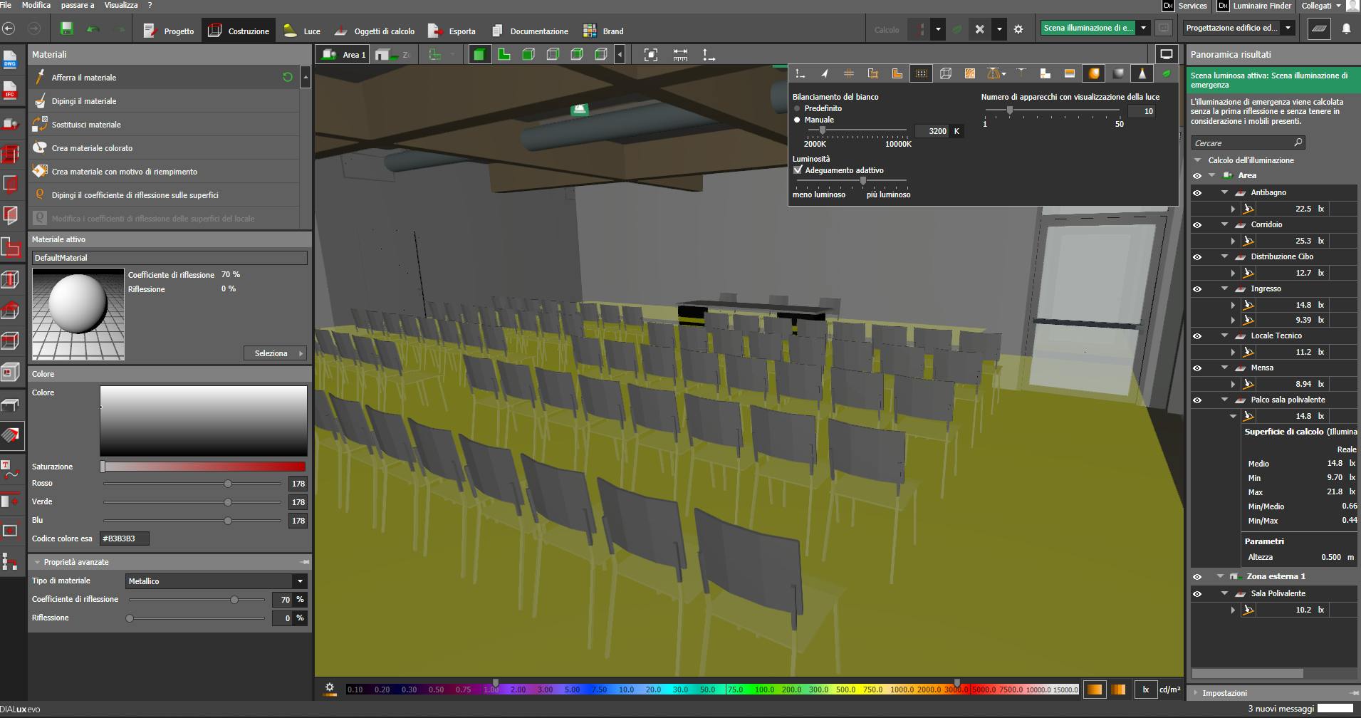Screen dimensions: 1361x718
Task: Open the light scene dropdown
Action: click(1143, 28)
